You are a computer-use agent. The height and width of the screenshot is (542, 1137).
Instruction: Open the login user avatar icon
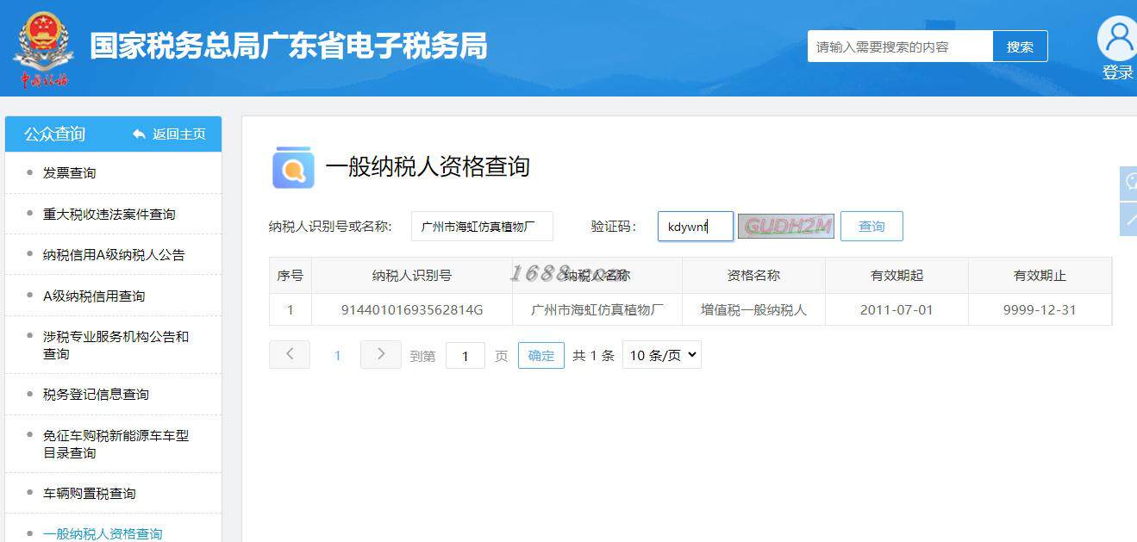pyautogui.click(x=1118, y=38)
